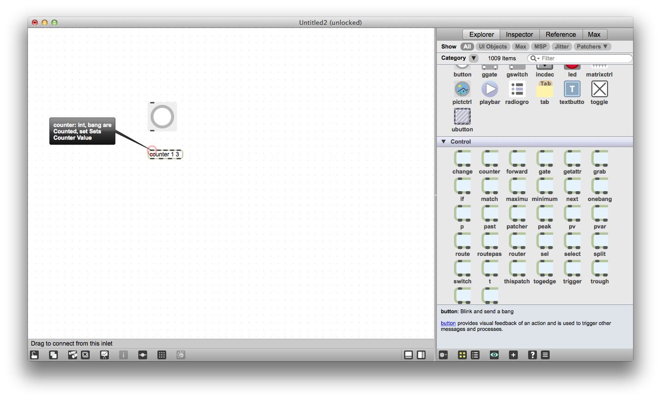Screen dimensions: 661x400
Task: Select the patcher object icon
Action: click(x=517, y=214)
